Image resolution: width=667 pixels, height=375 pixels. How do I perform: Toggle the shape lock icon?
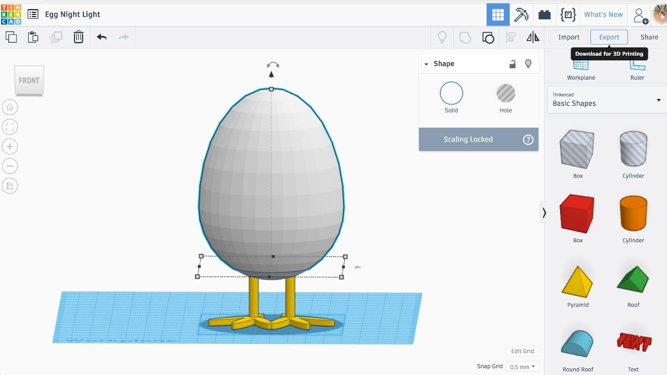[x=513, y=64]
